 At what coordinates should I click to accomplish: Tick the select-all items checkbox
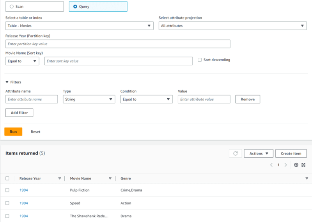7,178
